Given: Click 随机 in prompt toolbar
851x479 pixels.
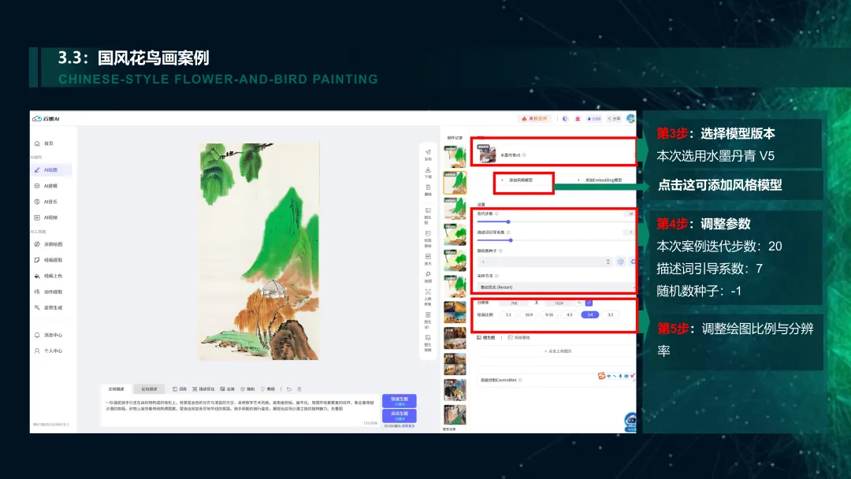Looking at the screenshot, I should (247, 389).
